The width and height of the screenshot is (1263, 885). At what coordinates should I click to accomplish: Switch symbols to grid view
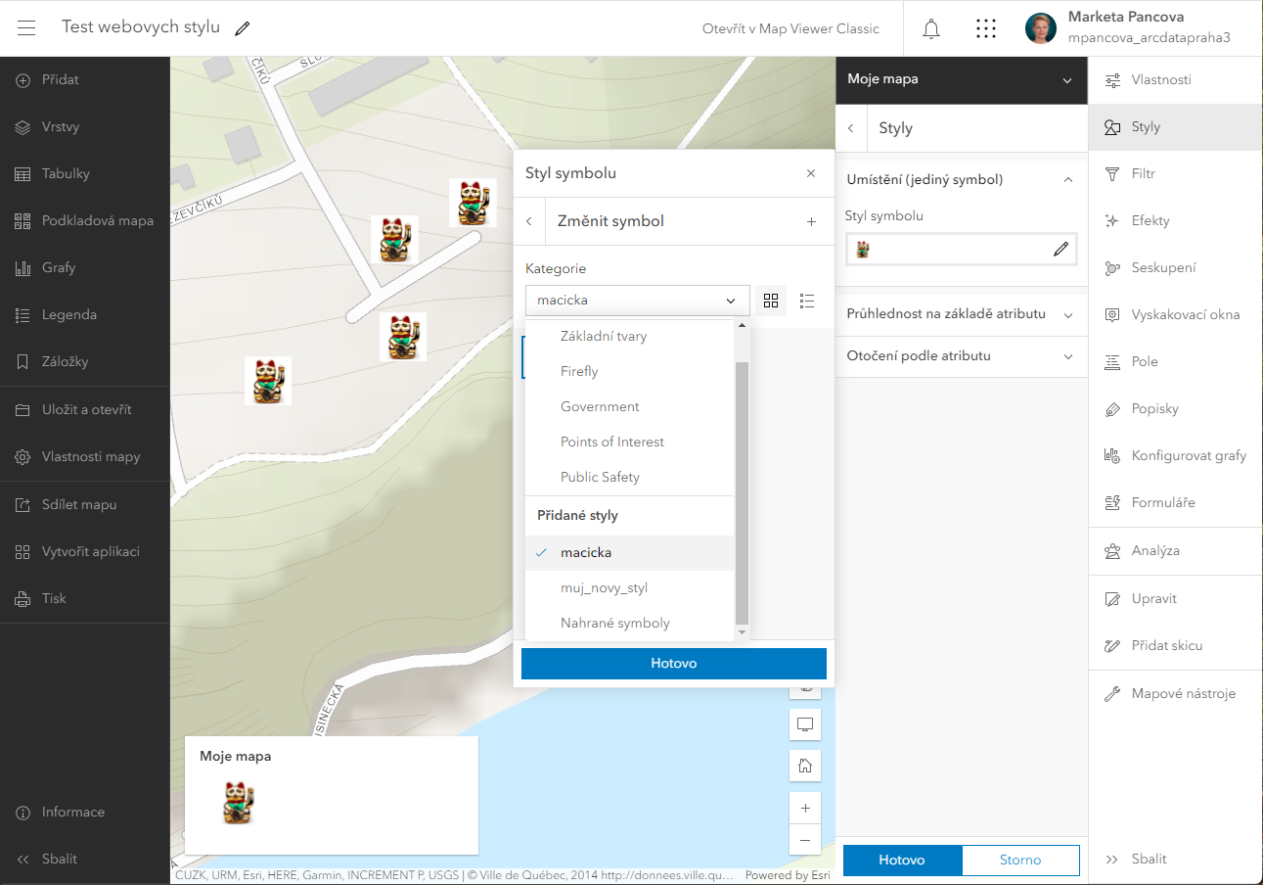pos(771,301)
